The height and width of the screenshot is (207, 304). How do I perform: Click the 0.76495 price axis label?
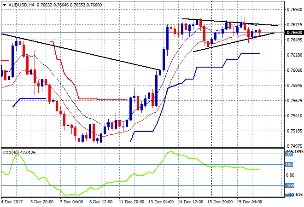point(294,40)
